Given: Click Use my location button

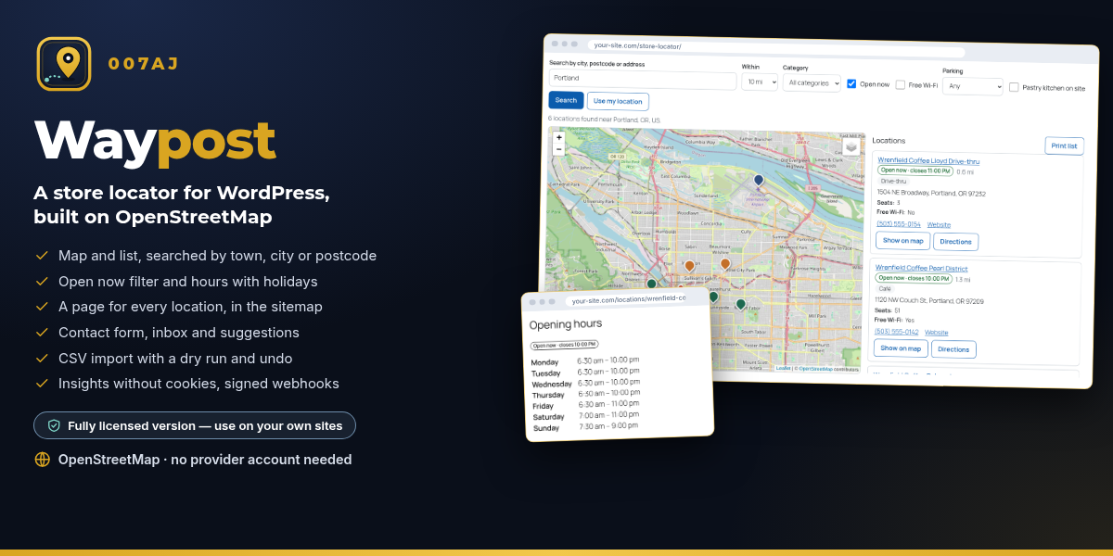Looking at the screenshot, I should tap(618, 101).
